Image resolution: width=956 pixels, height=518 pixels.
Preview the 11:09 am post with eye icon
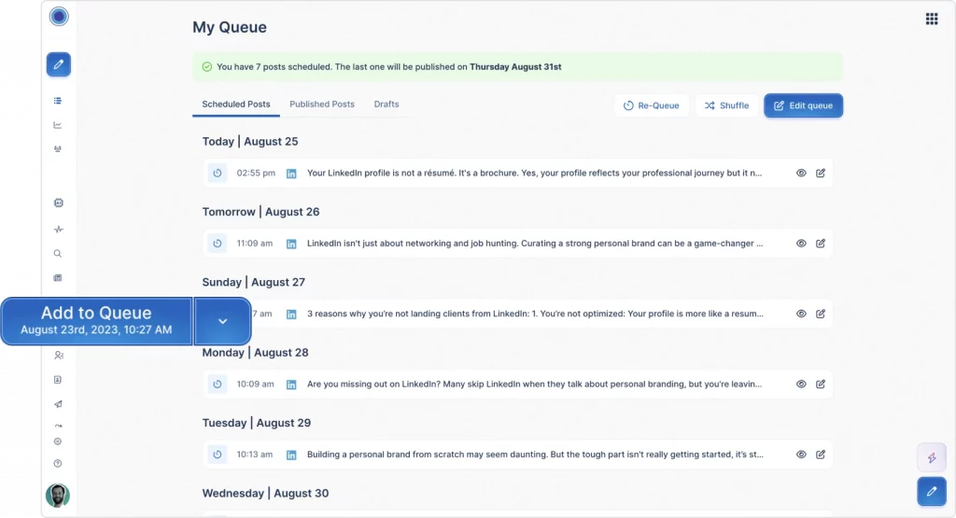tap(801, 244)
